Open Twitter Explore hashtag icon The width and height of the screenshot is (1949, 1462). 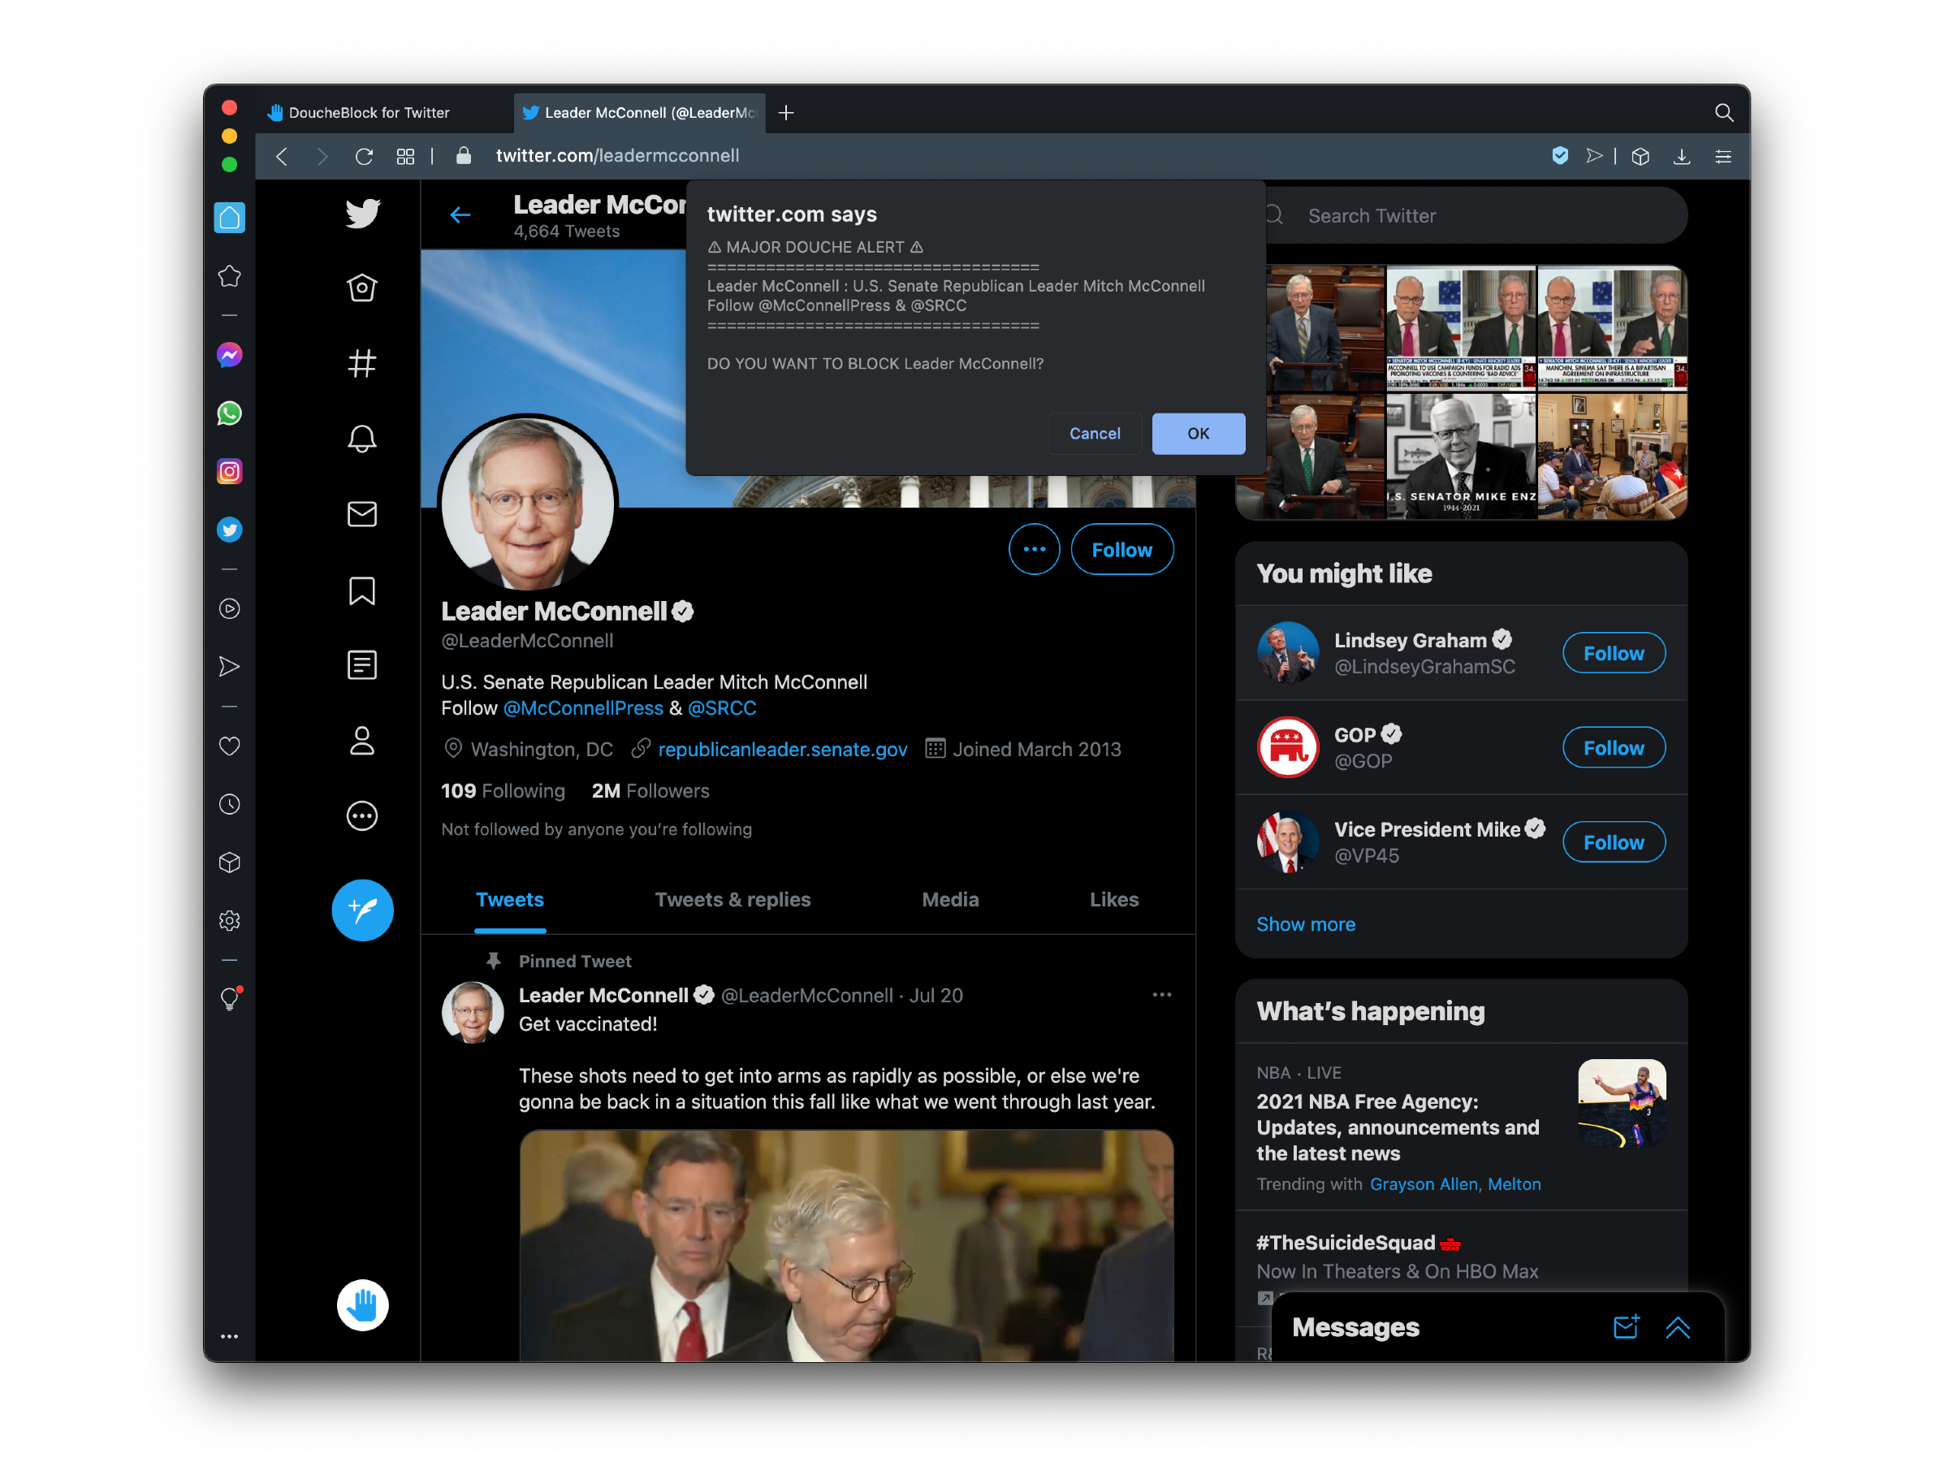[x=362, y=363]
